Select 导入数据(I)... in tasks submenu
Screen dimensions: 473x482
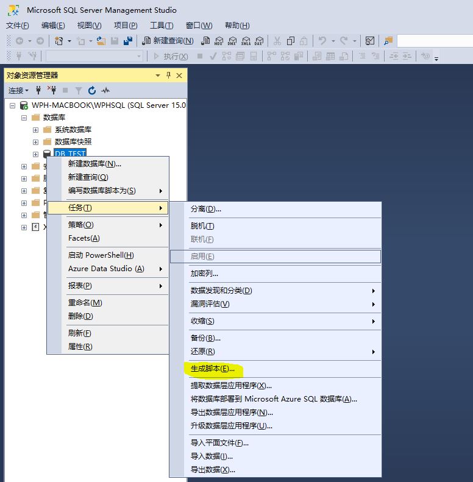276,456
